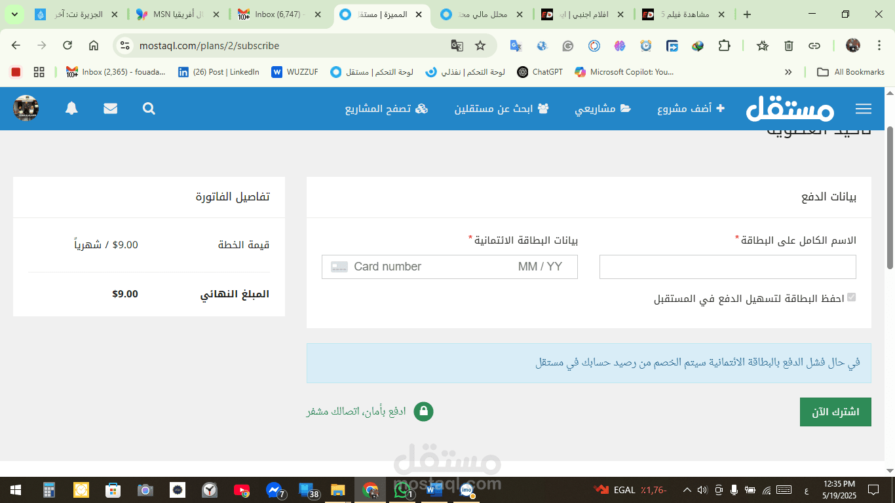Open a new browser tab
The width and height of the screenshot is (895, 503).
(747, 14)
